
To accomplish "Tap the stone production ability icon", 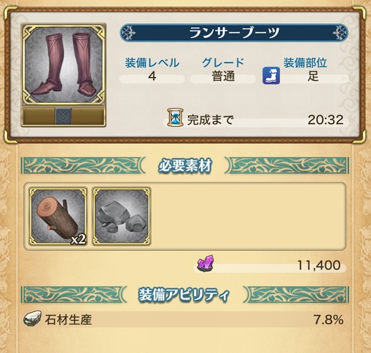I will (x=32, y=319).
